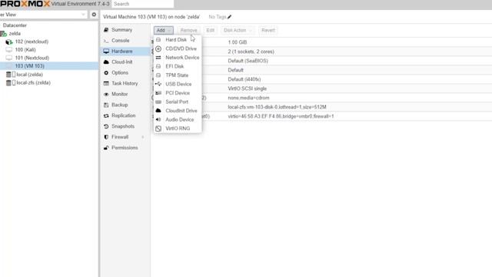Click the Backup floppy icon
The height and width of the screenshot is (277, 492).
106,105
